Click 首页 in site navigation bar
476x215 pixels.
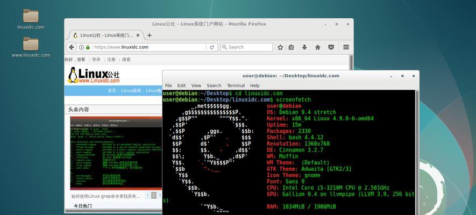point(112,91)
